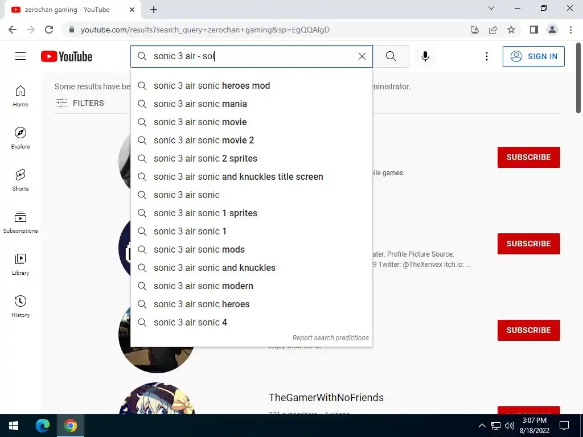Image resolution: width=583 pixels, height=437 pixels.
Task: Launch Microsoft Edge from taskbar
Action: point(42,426)
